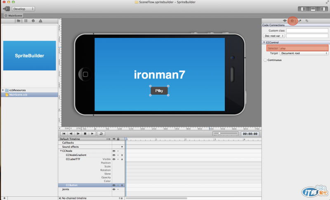The image size is (330, 200).
Task: Show the tileless editor grid tab
Action: 26,21
